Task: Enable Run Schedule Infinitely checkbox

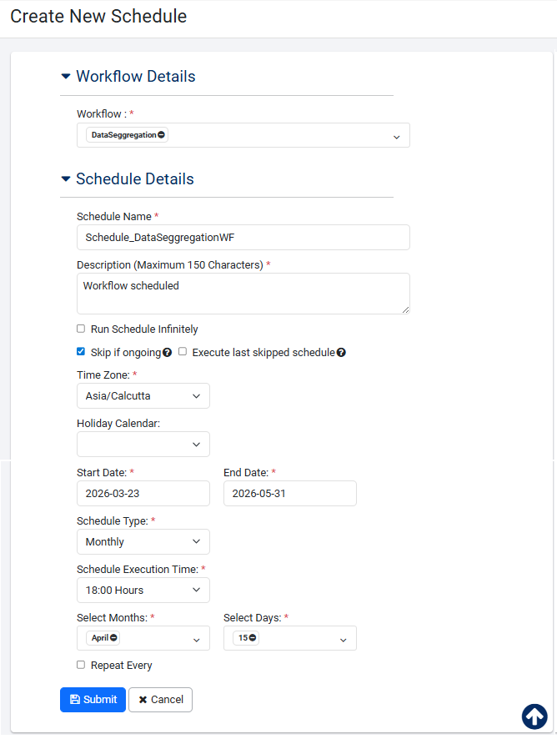Action: (81, 329)
